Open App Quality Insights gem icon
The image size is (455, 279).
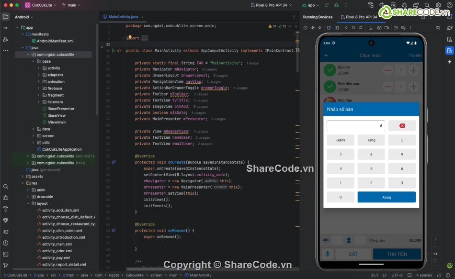click(6, 221)
